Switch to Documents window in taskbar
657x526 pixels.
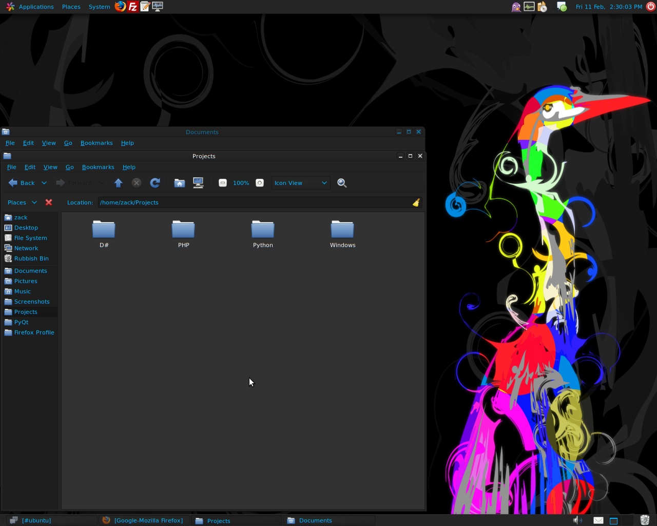coord(329,520)
